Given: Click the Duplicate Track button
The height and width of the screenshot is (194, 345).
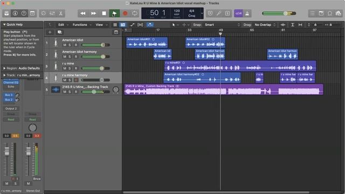Looking at the screenshot, I should point(59,32).
